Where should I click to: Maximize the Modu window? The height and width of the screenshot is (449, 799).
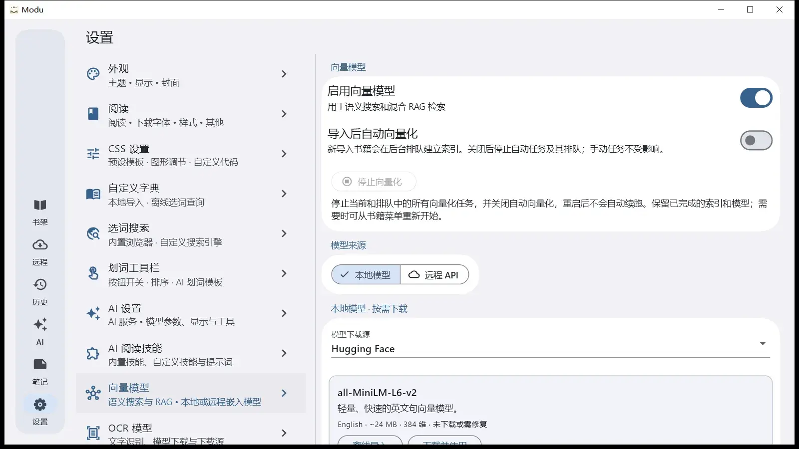point(750,9)
